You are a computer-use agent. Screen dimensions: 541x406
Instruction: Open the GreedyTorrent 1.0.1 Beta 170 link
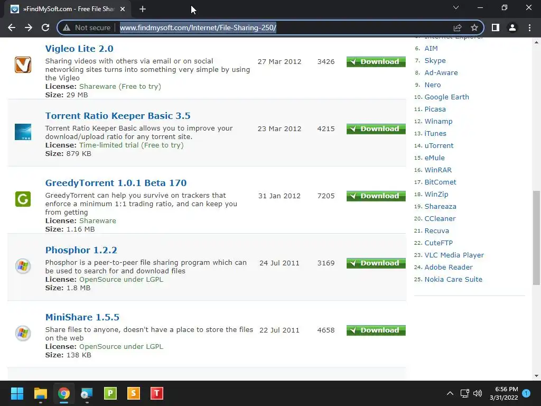[x=116, y=183]
